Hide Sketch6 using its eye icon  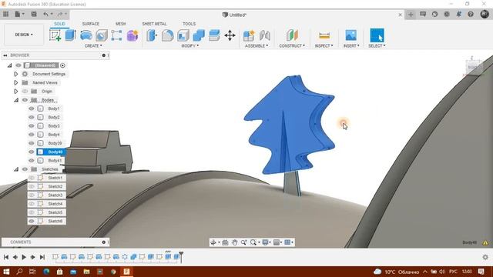[31, 221]
